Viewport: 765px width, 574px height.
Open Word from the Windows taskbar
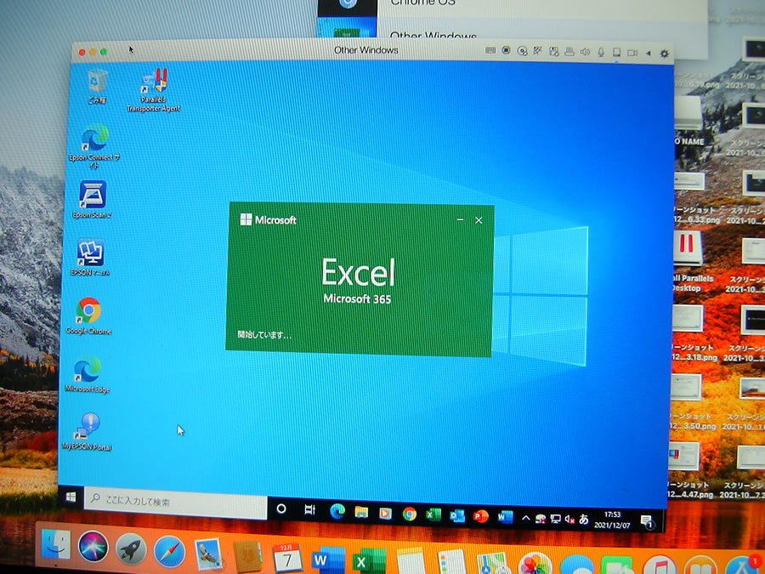click(505, 516)
